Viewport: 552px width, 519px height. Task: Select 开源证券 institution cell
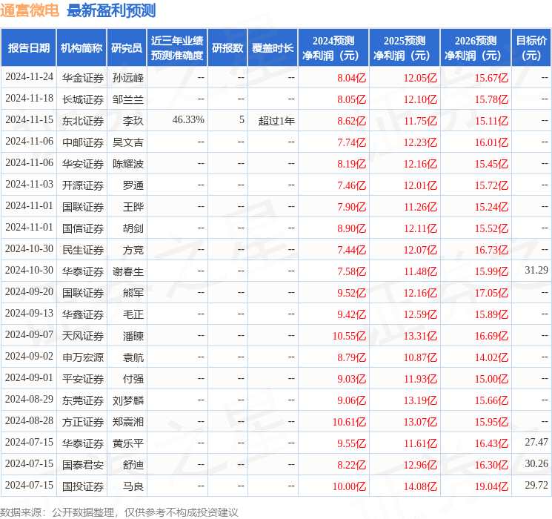[83, 185]
